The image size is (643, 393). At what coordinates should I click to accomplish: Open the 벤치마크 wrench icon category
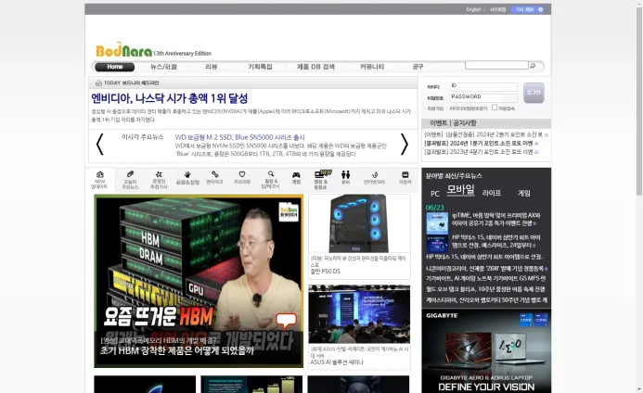214,177
